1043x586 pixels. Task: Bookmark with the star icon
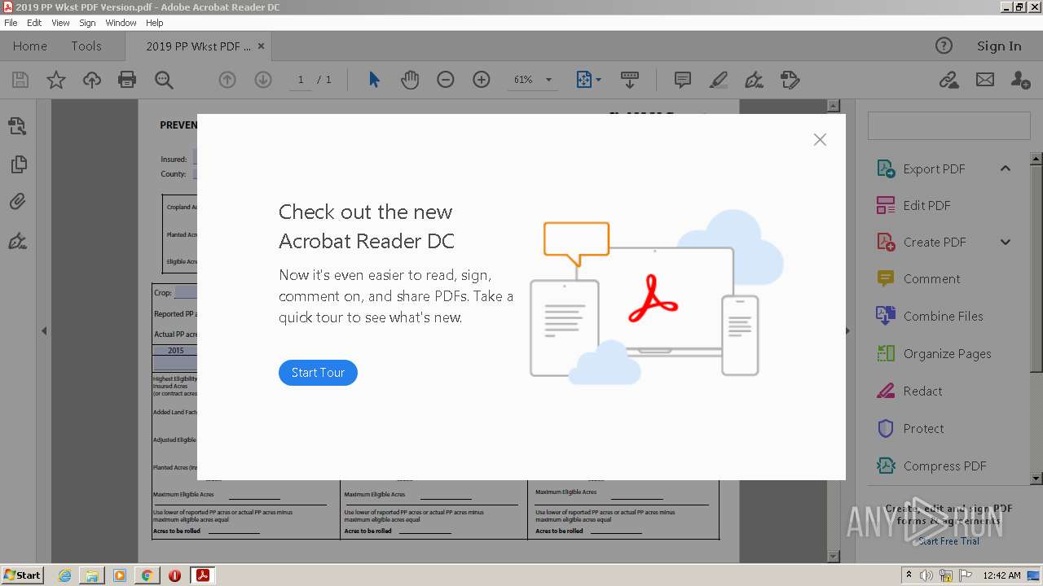click(x=56, y=80)
